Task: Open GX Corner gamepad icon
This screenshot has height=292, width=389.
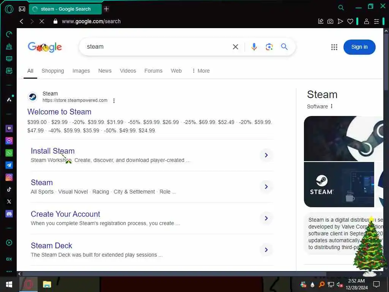Action: click(22, 9)
